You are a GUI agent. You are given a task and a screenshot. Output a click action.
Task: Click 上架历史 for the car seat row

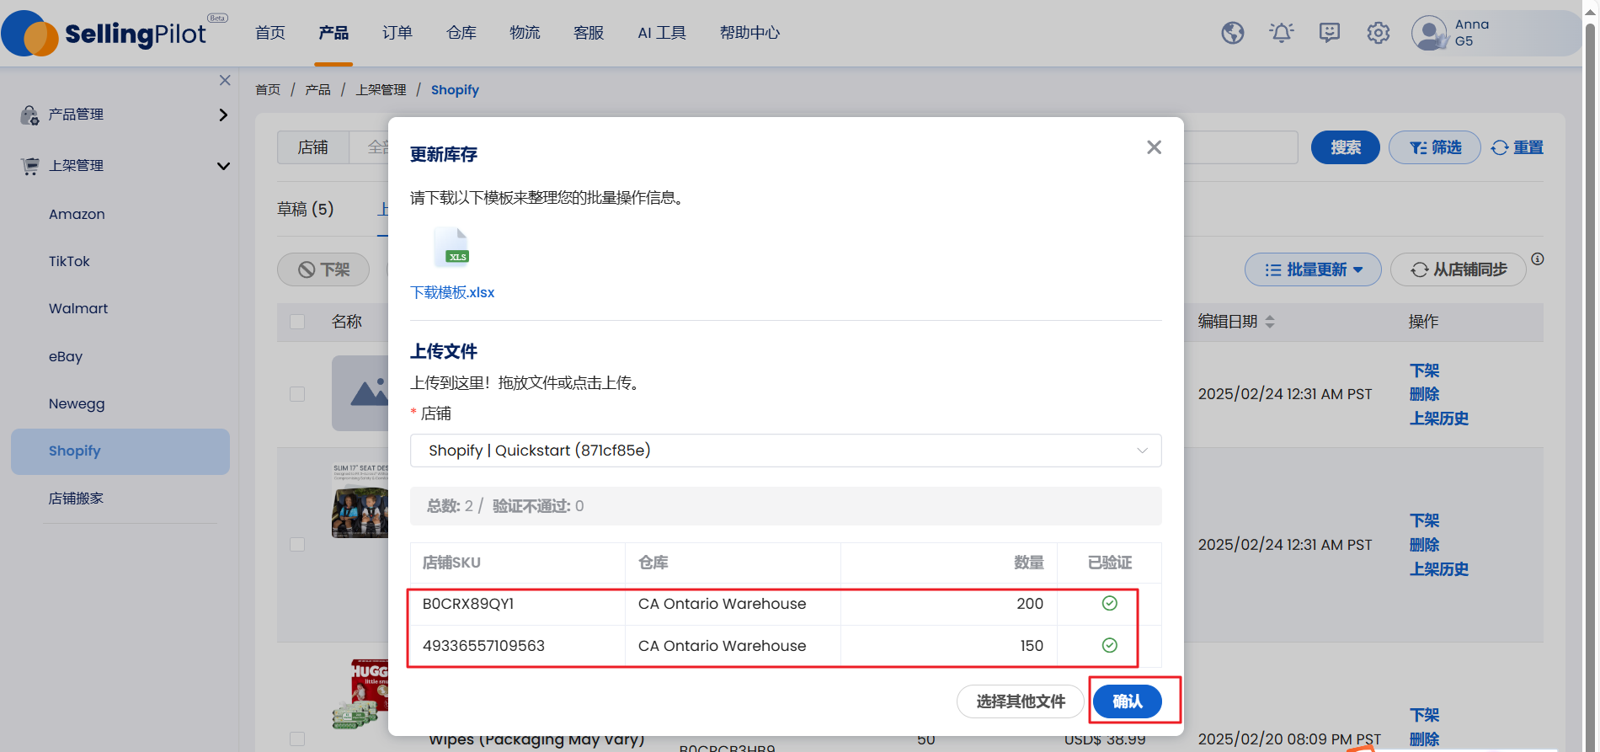click(1439, 569)
